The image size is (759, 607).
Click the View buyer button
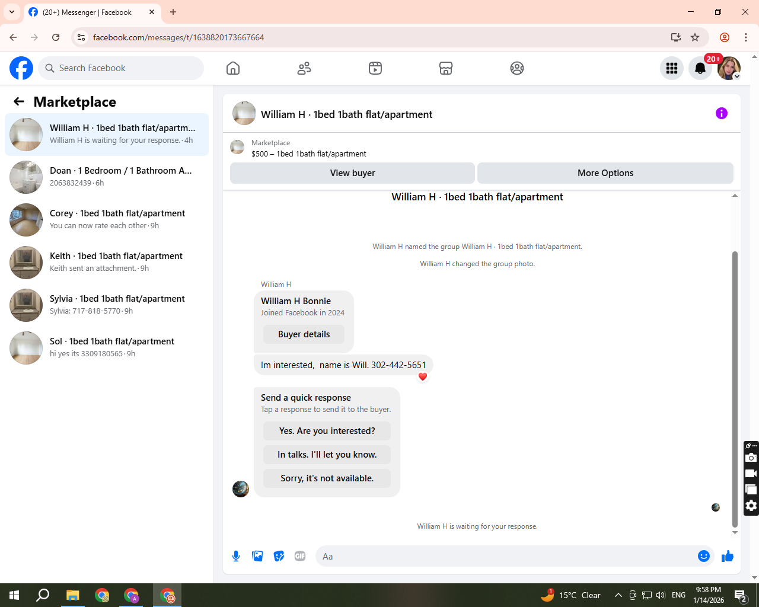(352, 173)
